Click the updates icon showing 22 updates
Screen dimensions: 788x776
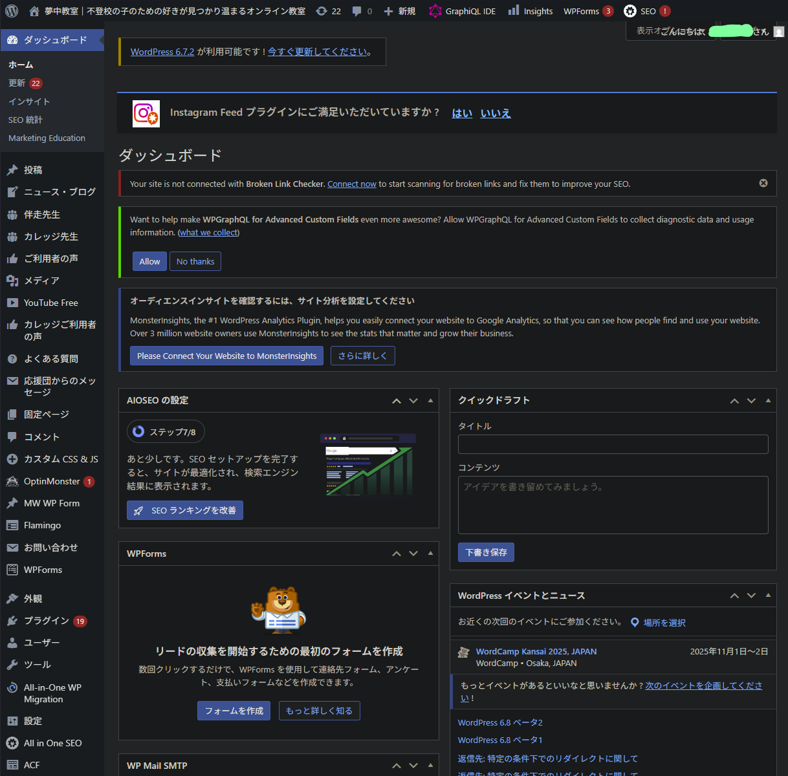click(x=328, y=11)
